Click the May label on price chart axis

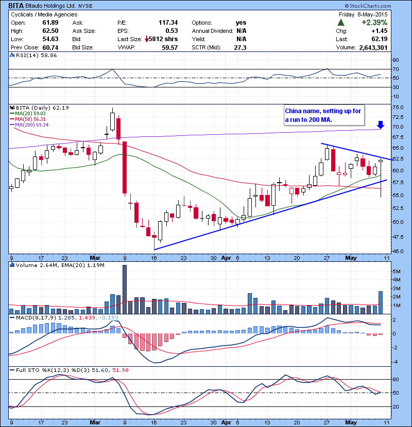click(x=351, y=258)
